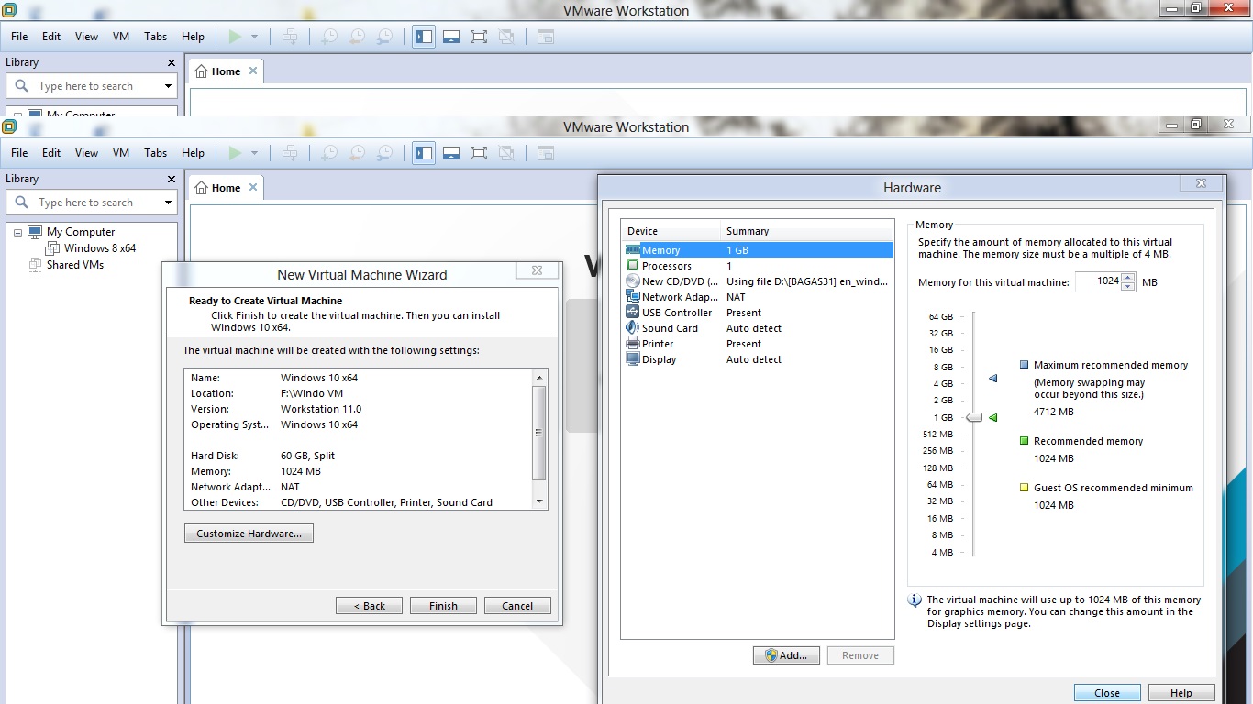Click Revert to Snapshot icon in lower window toolbar
This screenshot has height=704, width=1253.
pos(357,153)
